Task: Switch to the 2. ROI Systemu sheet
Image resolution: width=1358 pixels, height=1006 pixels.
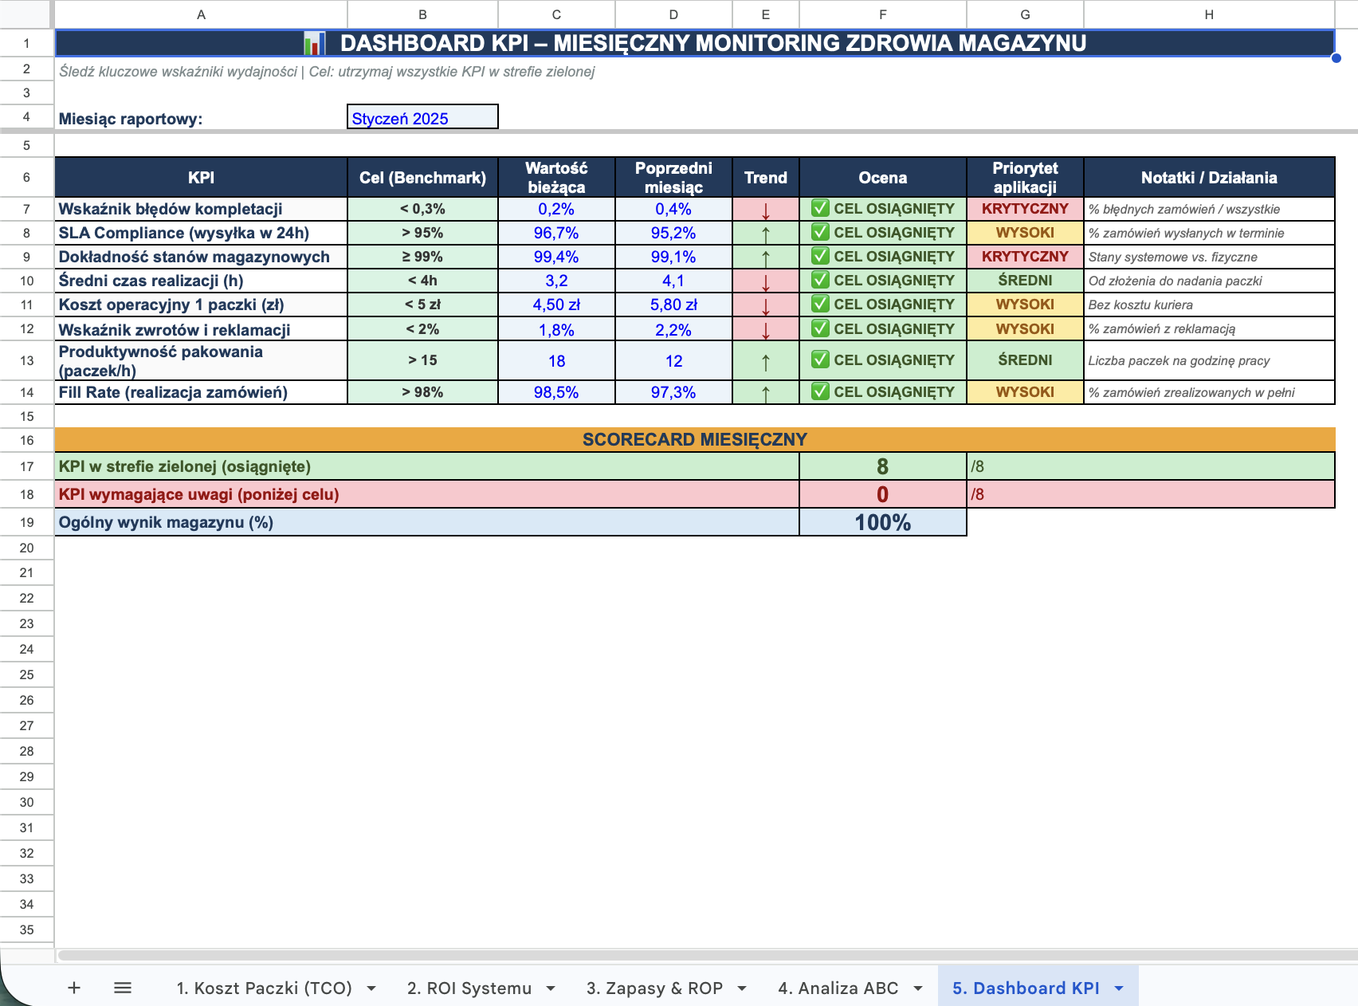Action: 470,987
